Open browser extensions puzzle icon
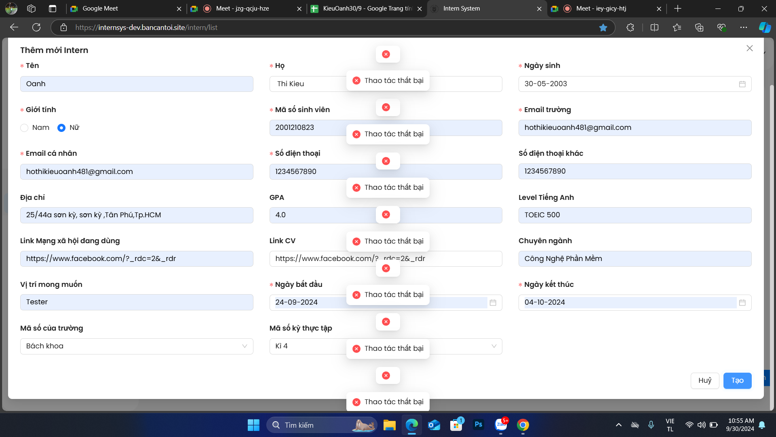This screenshot has width=776, height=437. (x=630, y=28)
